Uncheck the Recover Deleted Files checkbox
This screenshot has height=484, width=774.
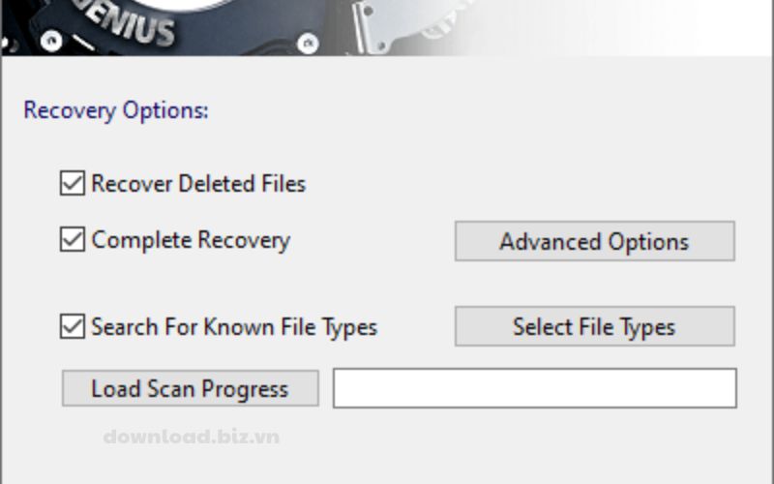[73, 183]
